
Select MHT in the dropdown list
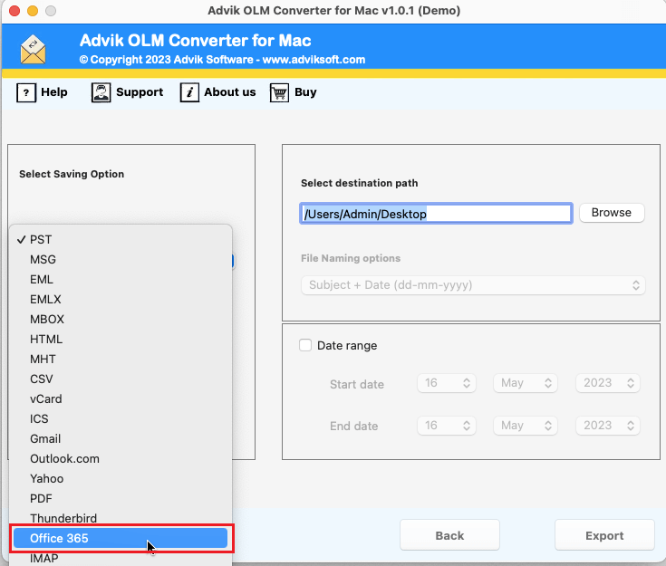click(121, 360)
